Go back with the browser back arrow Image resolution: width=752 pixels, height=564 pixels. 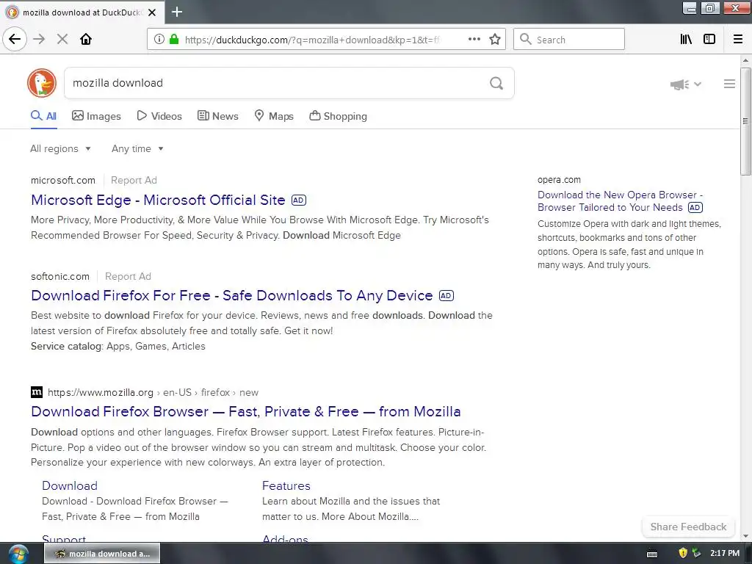(15, 39)
